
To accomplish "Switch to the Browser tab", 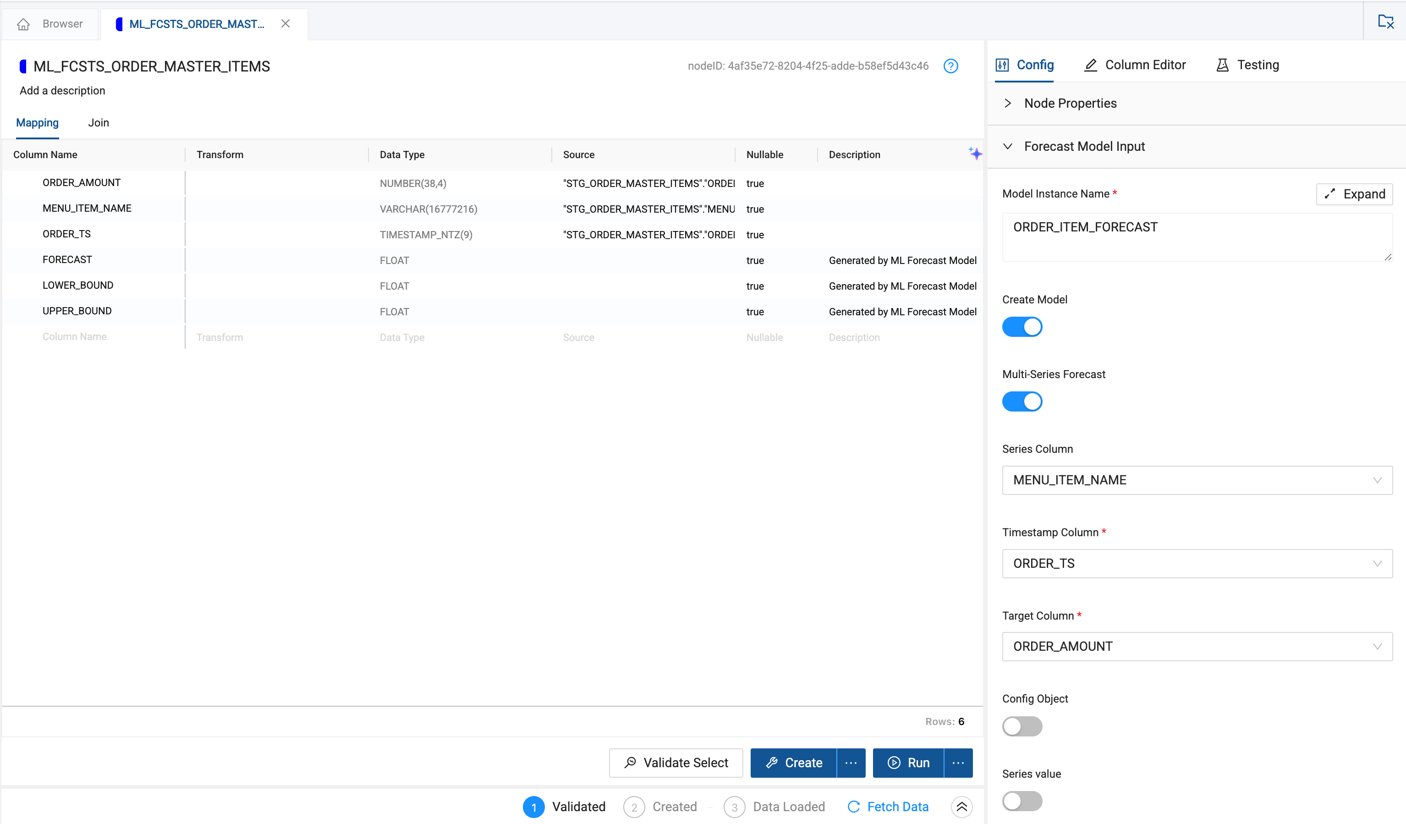I will (x=50, y=24).
